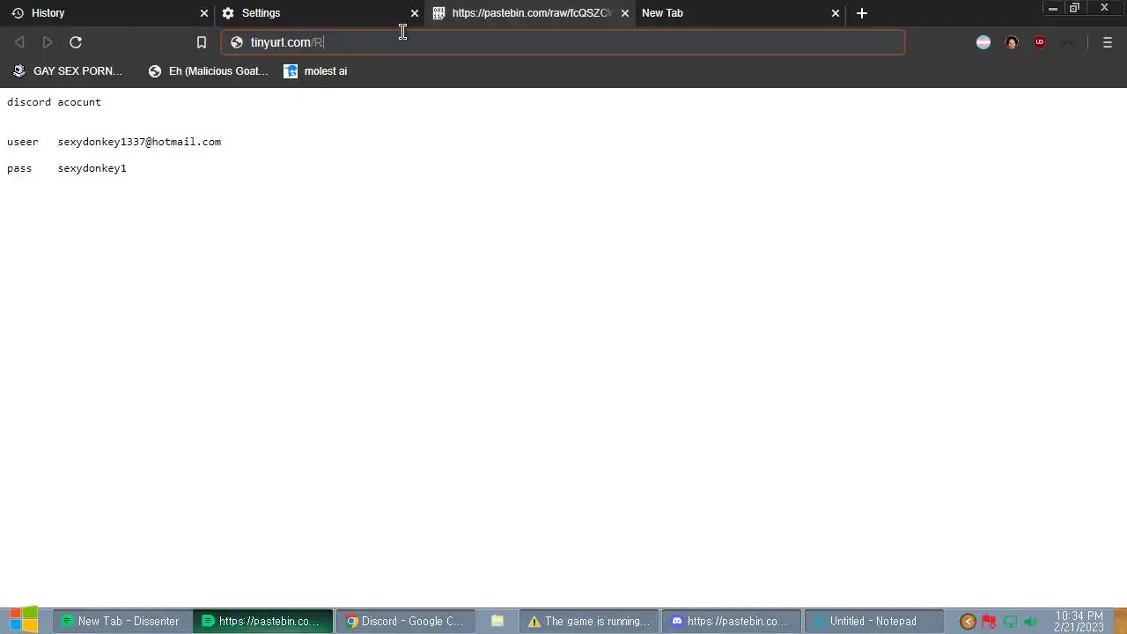Open the Windows Start button
This screenshot has width=1127, height=634.
24,621
